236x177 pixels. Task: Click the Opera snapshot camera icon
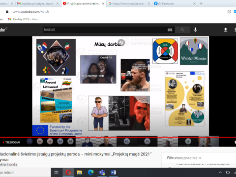tap(229, 11)
